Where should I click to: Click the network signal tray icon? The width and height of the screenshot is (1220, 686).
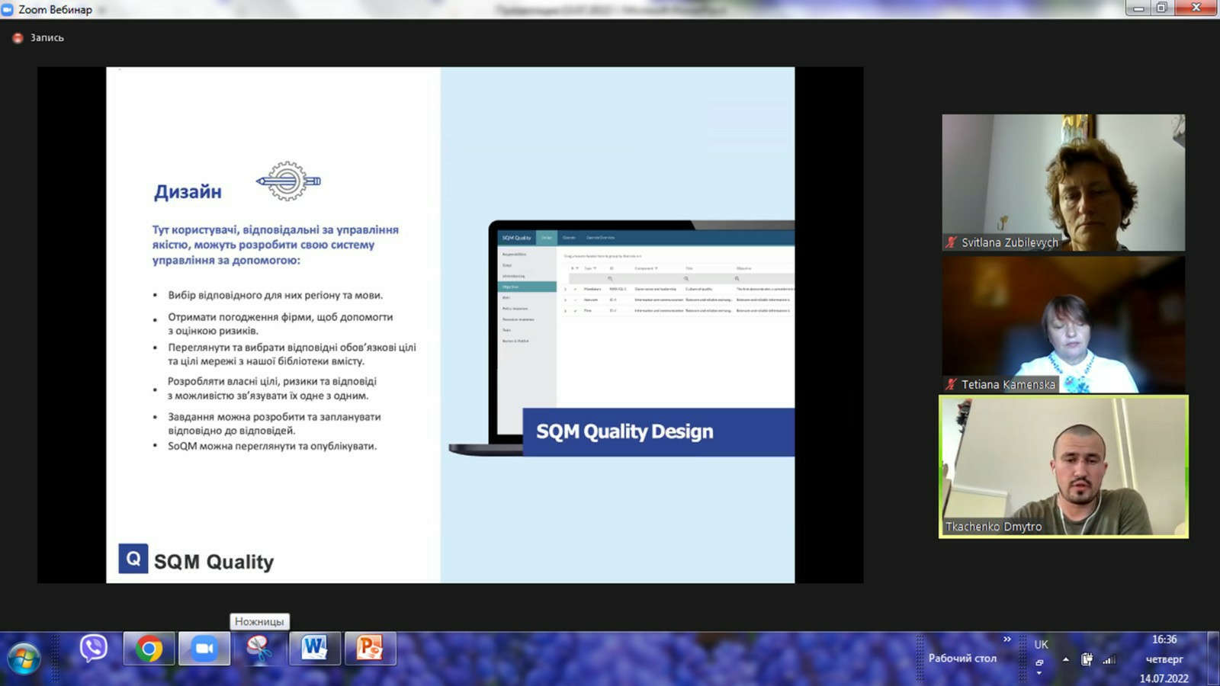click(1109, 659)
